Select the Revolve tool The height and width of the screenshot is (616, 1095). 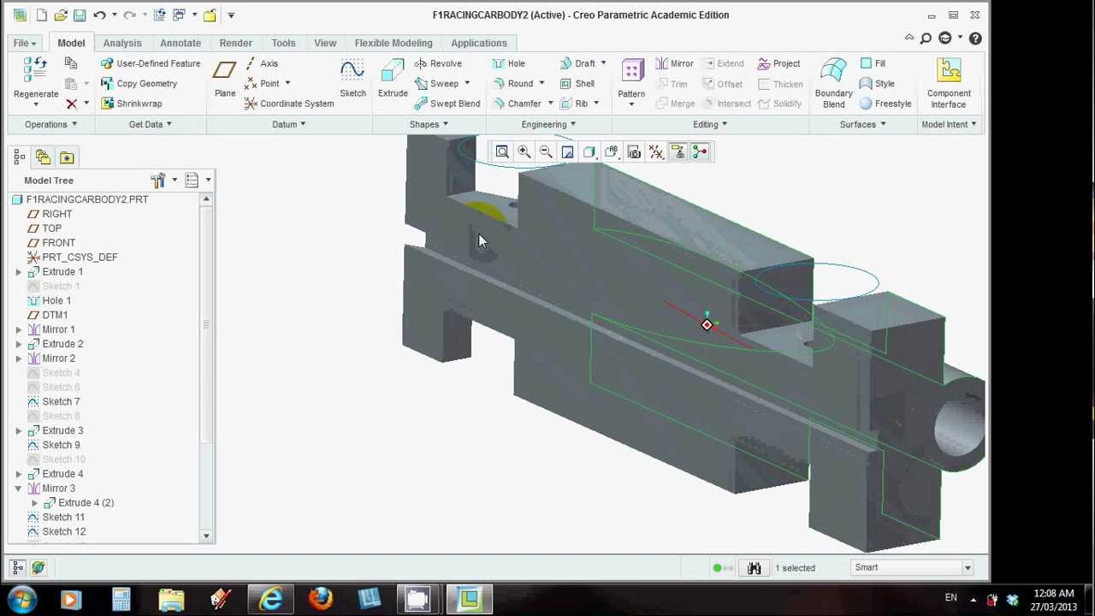437,63
